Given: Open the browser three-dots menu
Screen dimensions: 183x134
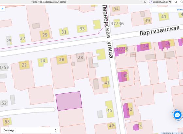Looking at the screenshot, I should coord(141,2).
